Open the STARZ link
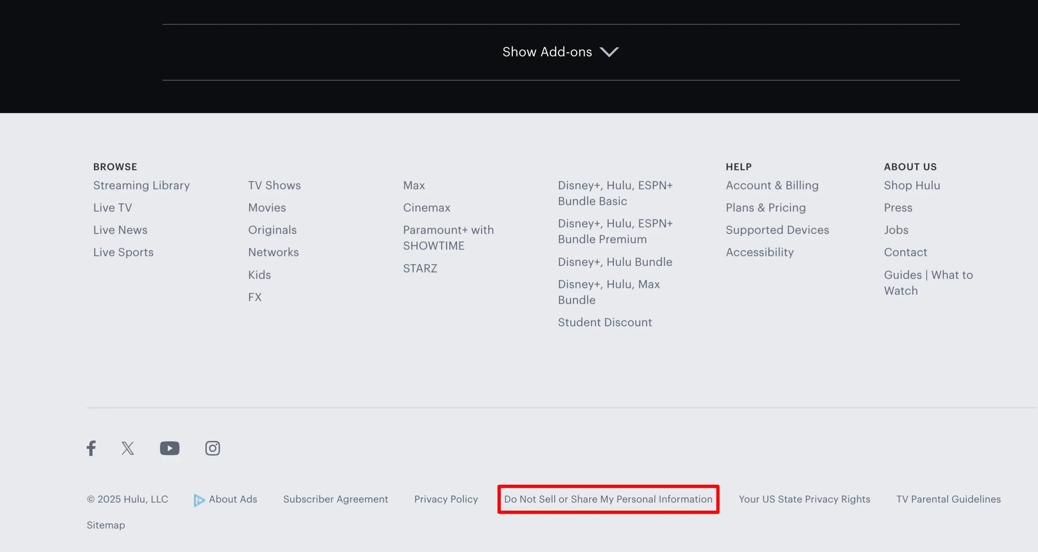 pyautogui.click(x=420, y=268)
